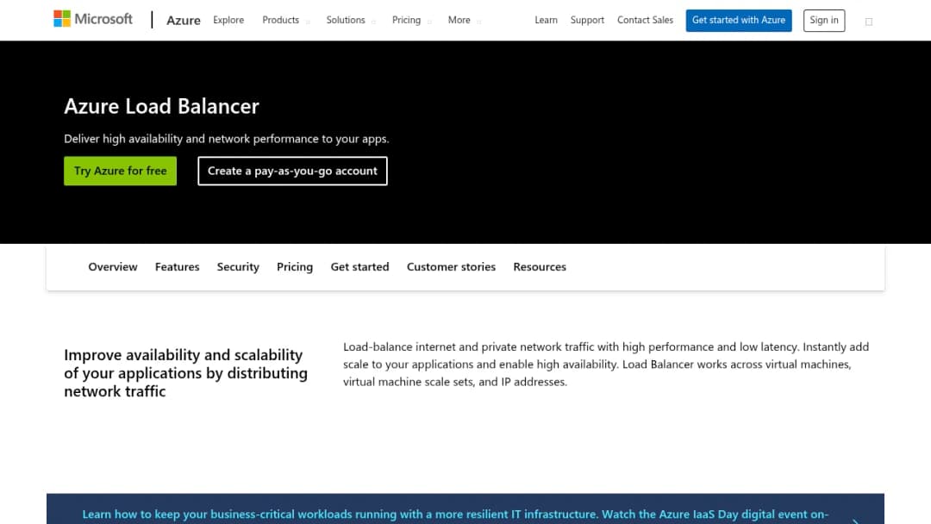Image resolution: width=931 pixels, height=524 pixels.
Task: Click the 'Improve availability and scalability' heading
Action: [186, 372]
